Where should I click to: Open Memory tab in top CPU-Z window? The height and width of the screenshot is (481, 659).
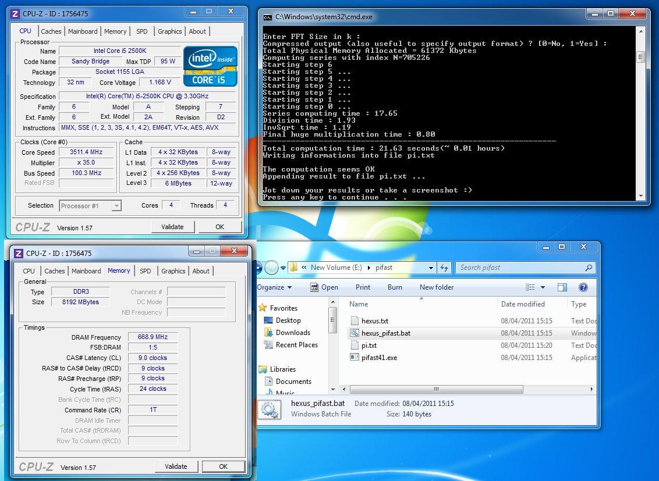[115, 31]
